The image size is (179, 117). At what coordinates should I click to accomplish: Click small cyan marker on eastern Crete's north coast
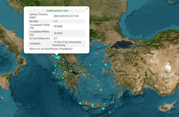tap(105, 104)
